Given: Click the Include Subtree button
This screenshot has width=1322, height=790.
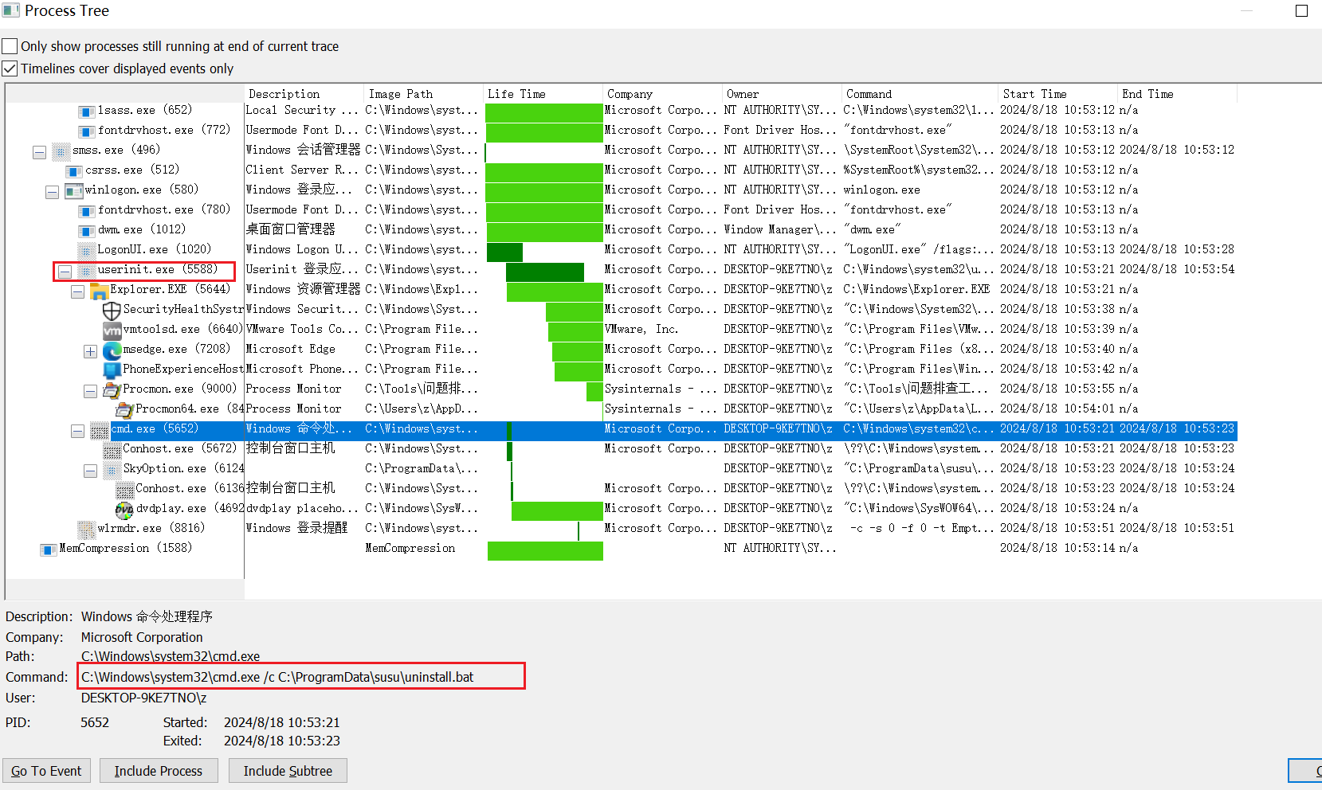Looking at the screenshot, I should (288, 771).
